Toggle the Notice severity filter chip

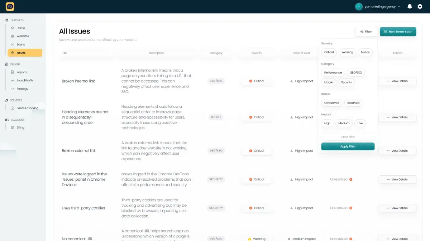[365, 52]
